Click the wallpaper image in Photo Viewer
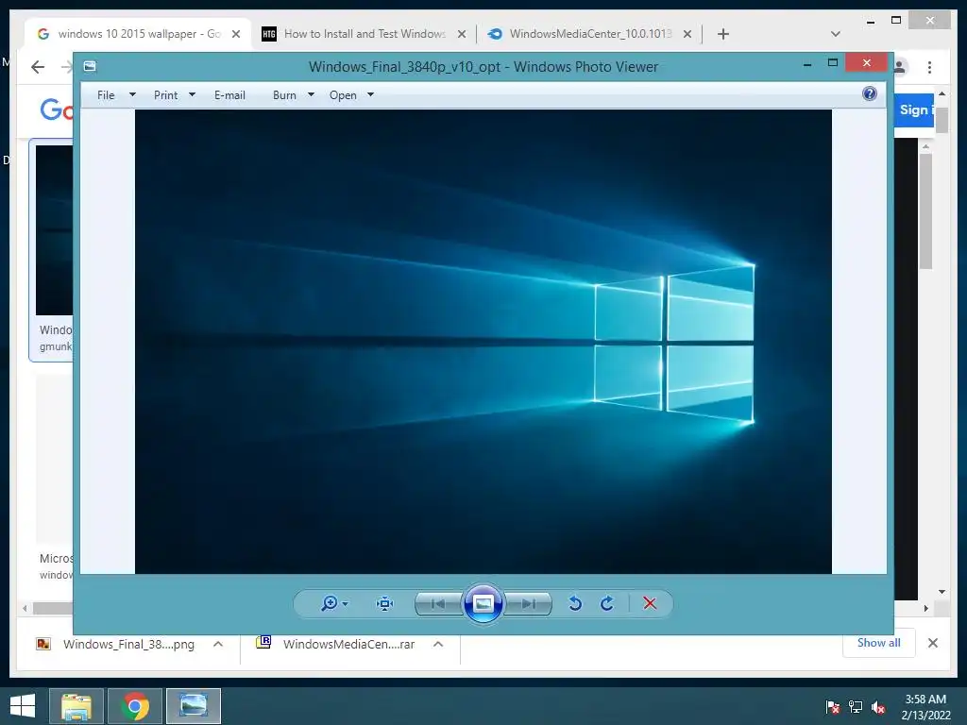 click(x=483, y=342)
